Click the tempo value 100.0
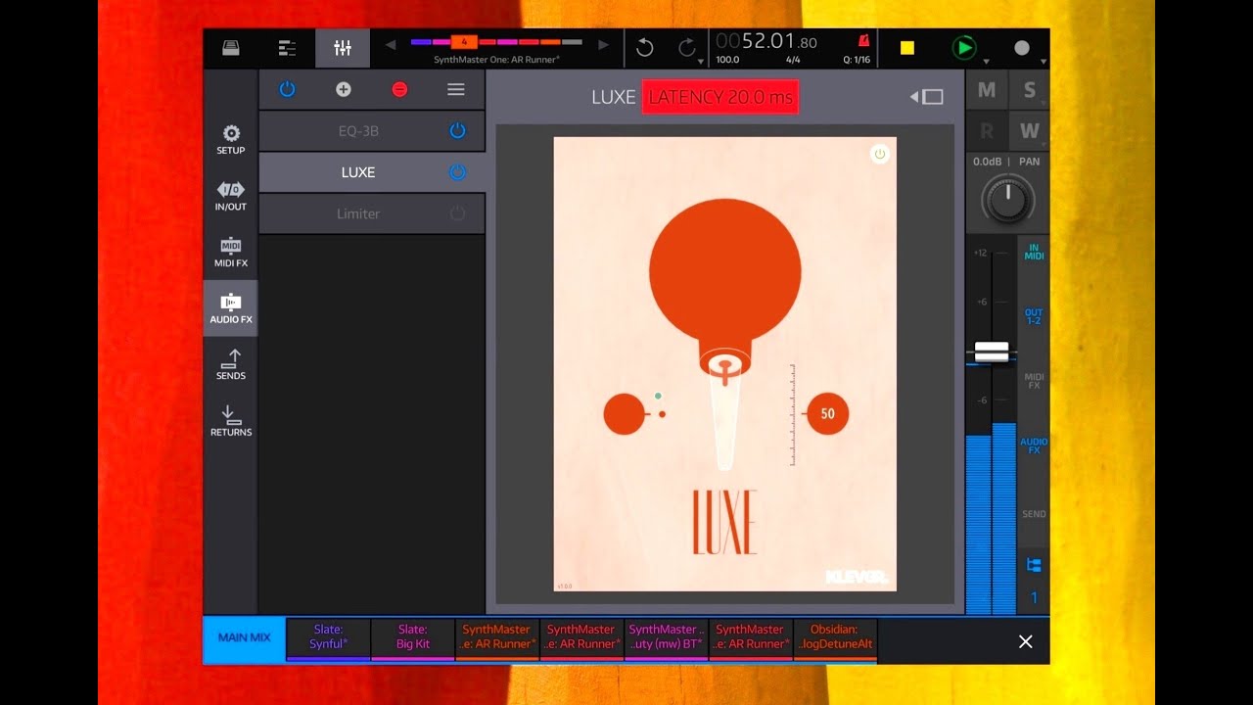 click(x=727, y=60)
